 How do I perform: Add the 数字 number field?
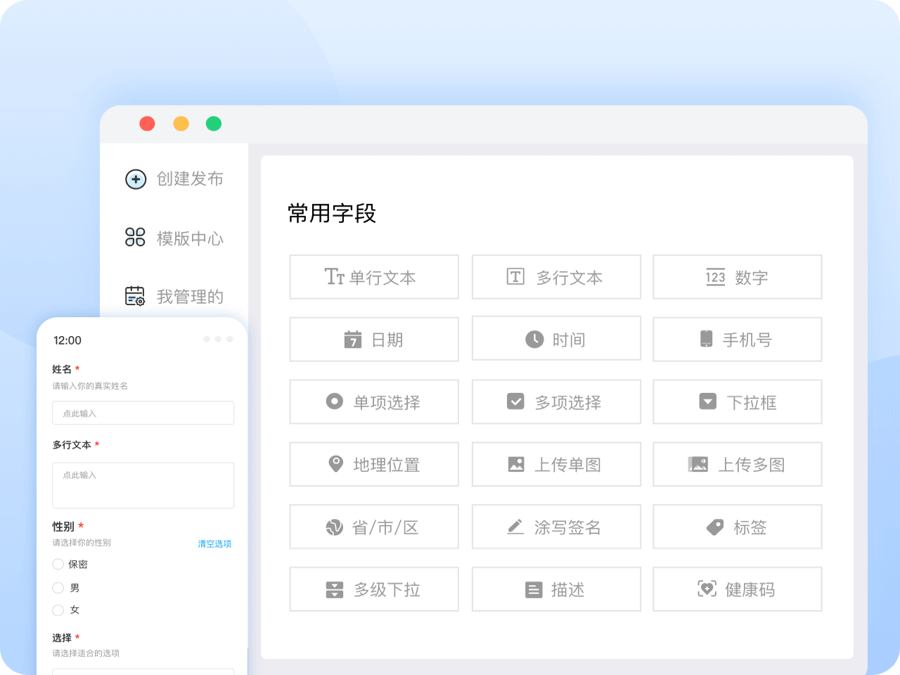click(737, 277)
